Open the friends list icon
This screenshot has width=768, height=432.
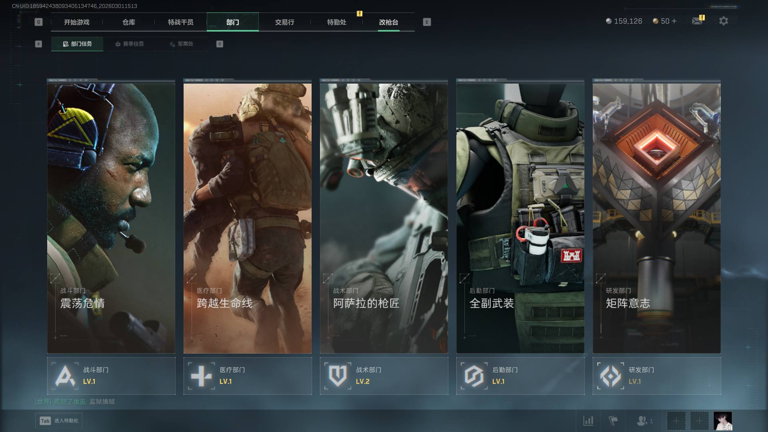(642, 421)
